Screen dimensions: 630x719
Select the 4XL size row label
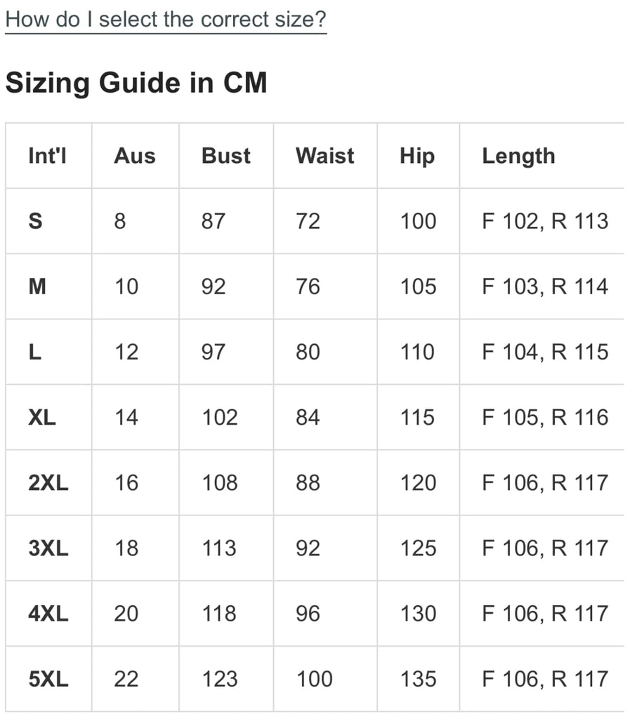(x=48, y=614)
